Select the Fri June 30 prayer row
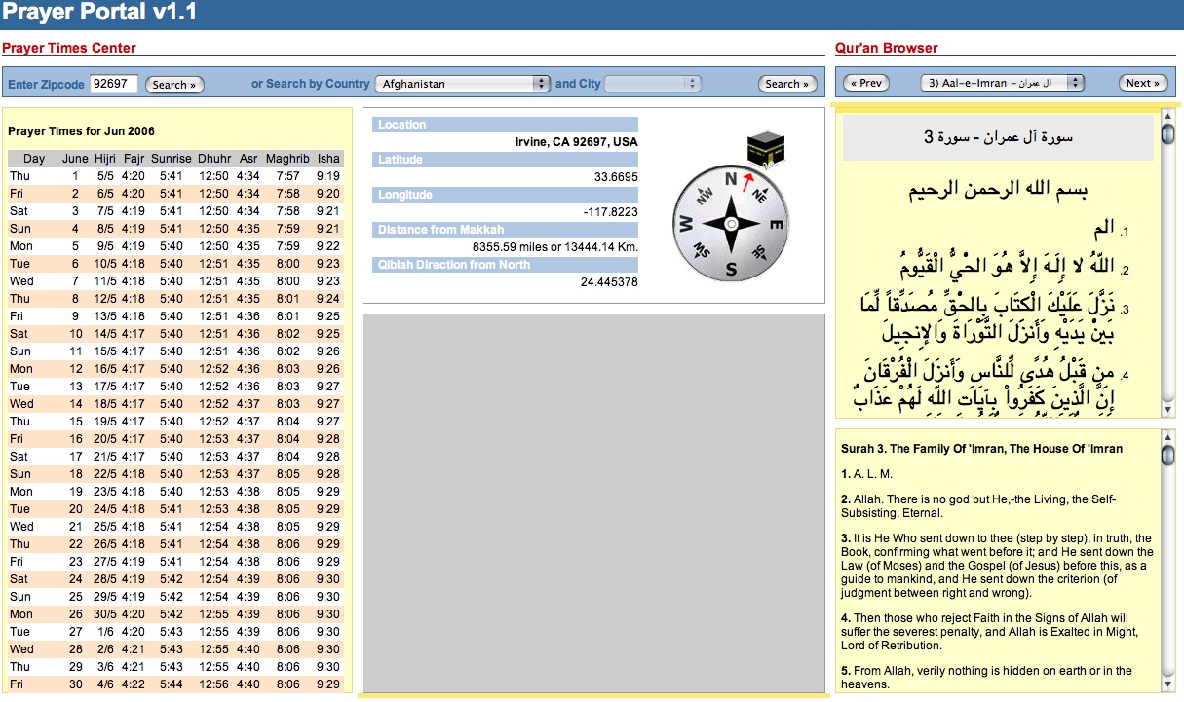Viewport: 1184px width, 702px height. [x=175, y=684]
